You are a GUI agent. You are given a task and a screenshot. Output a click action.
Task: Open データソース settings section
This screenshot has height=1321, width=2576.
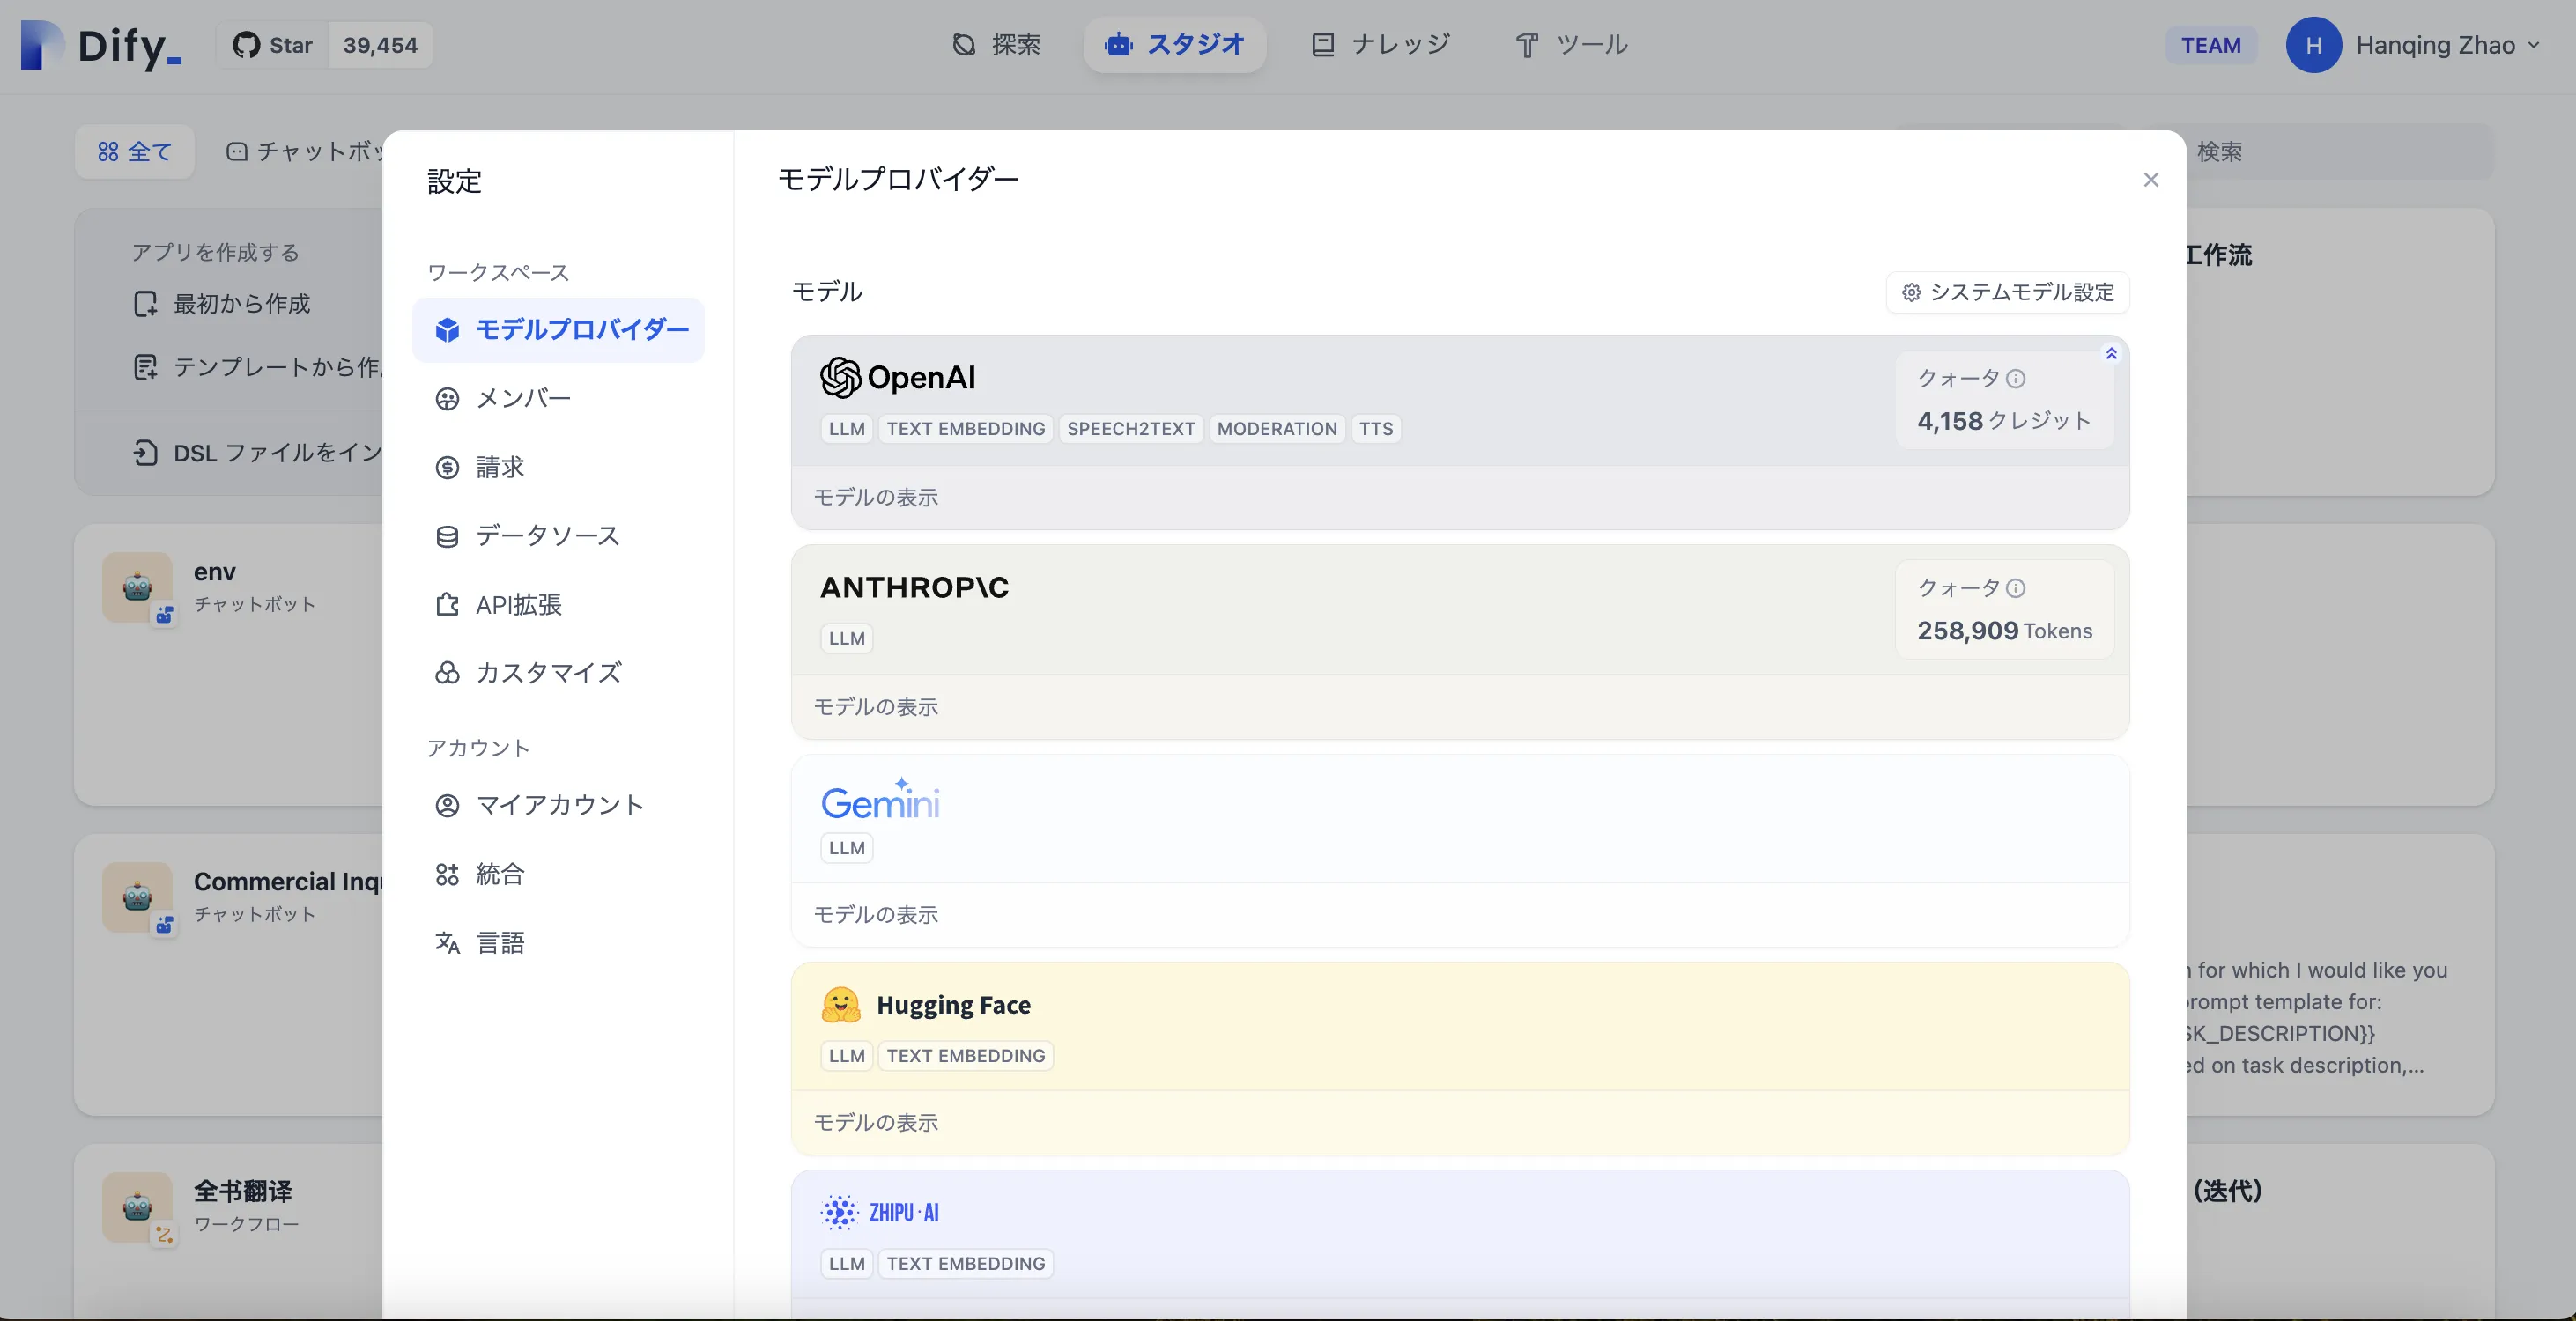click(x=547, y=536)
